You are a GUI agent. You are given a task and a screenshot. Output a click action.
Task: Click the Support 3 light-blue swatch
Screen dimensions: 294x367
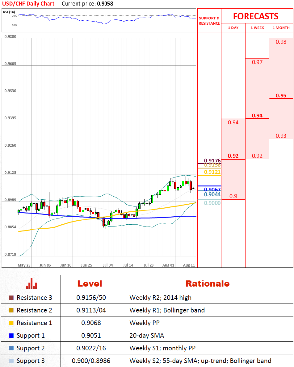coord(11,361)
